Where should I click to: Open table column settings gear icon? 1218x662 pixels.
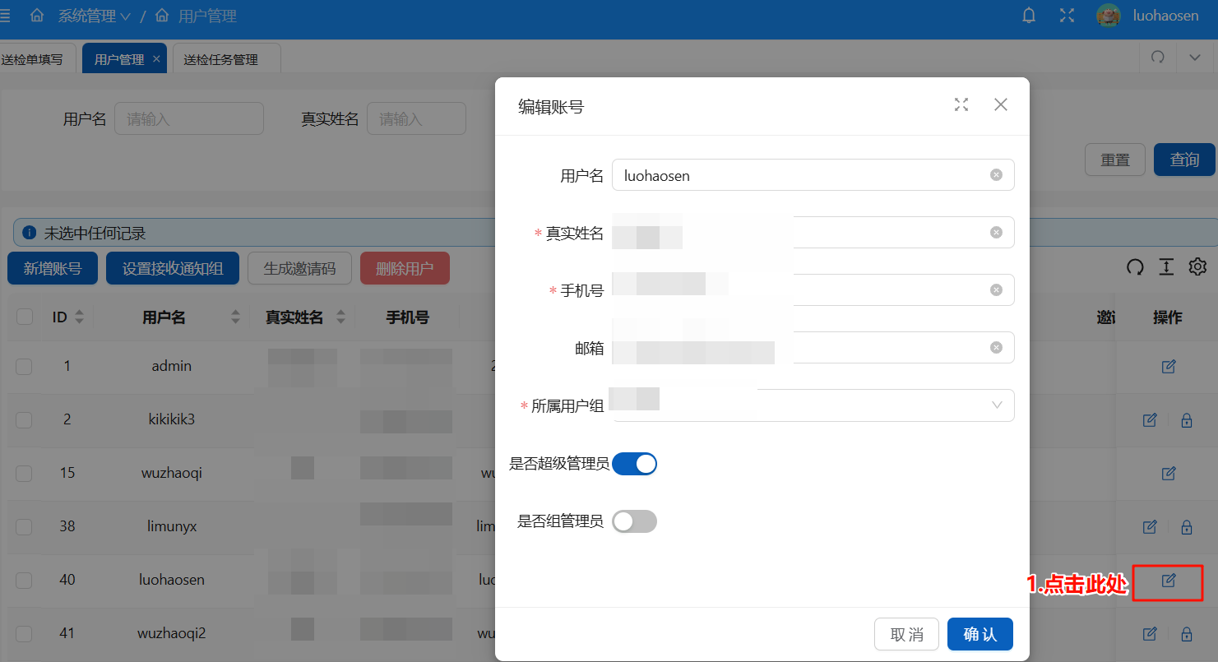(x=1197, y=266)
